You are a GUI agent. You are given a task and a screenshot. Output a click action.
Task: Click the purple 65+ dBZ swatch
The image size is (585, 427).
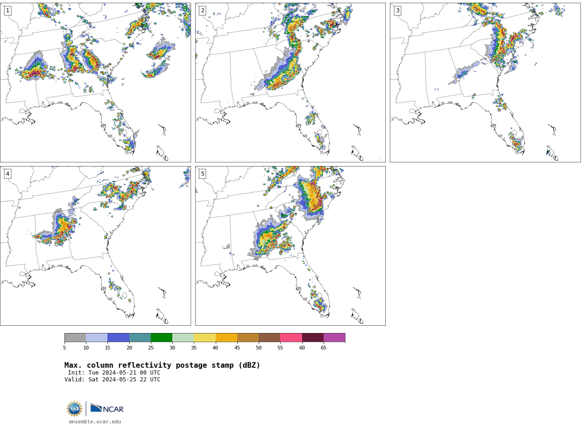pos(334,338)
